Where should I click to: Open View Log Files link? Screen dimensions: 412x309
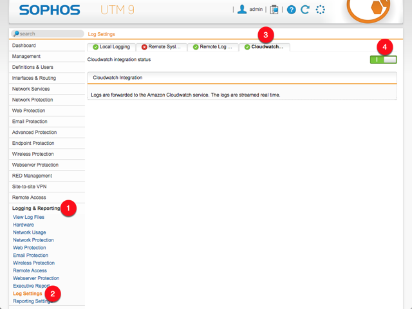[x=28, y=217]
